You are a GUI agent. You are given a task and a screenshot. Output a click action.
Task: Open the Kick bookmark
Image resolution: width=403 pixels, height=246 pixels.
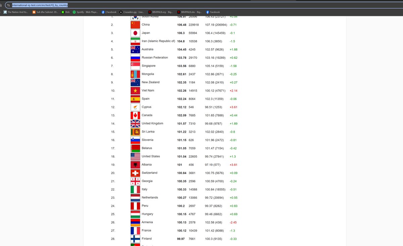click(65, 12)
